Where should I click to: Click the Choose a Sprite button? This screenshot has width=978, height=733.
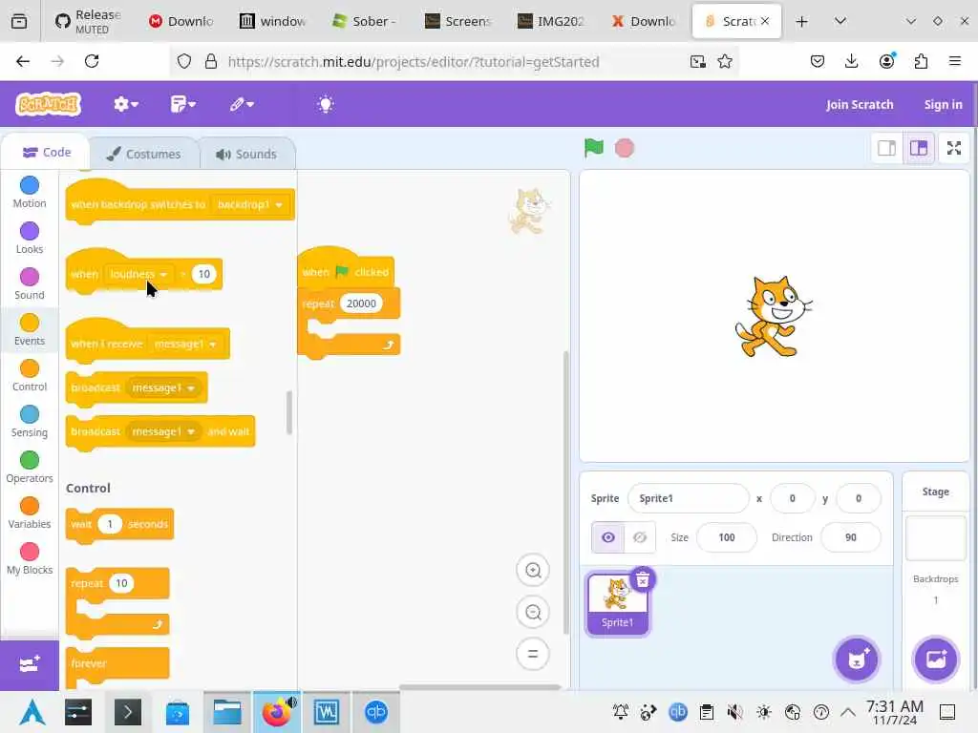857,660
